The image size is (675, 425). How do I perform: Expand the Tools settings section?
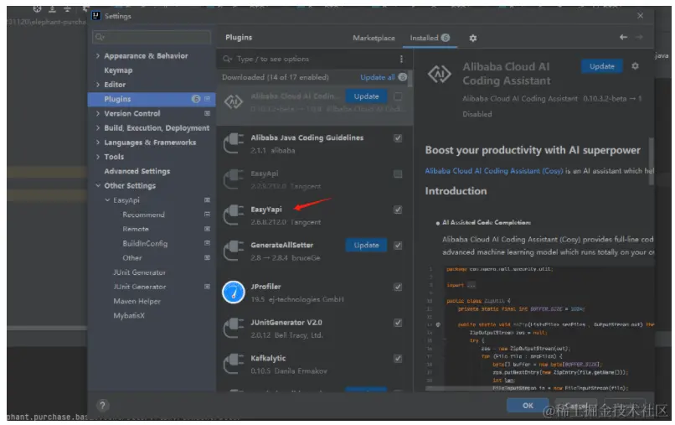click(98, 157)
